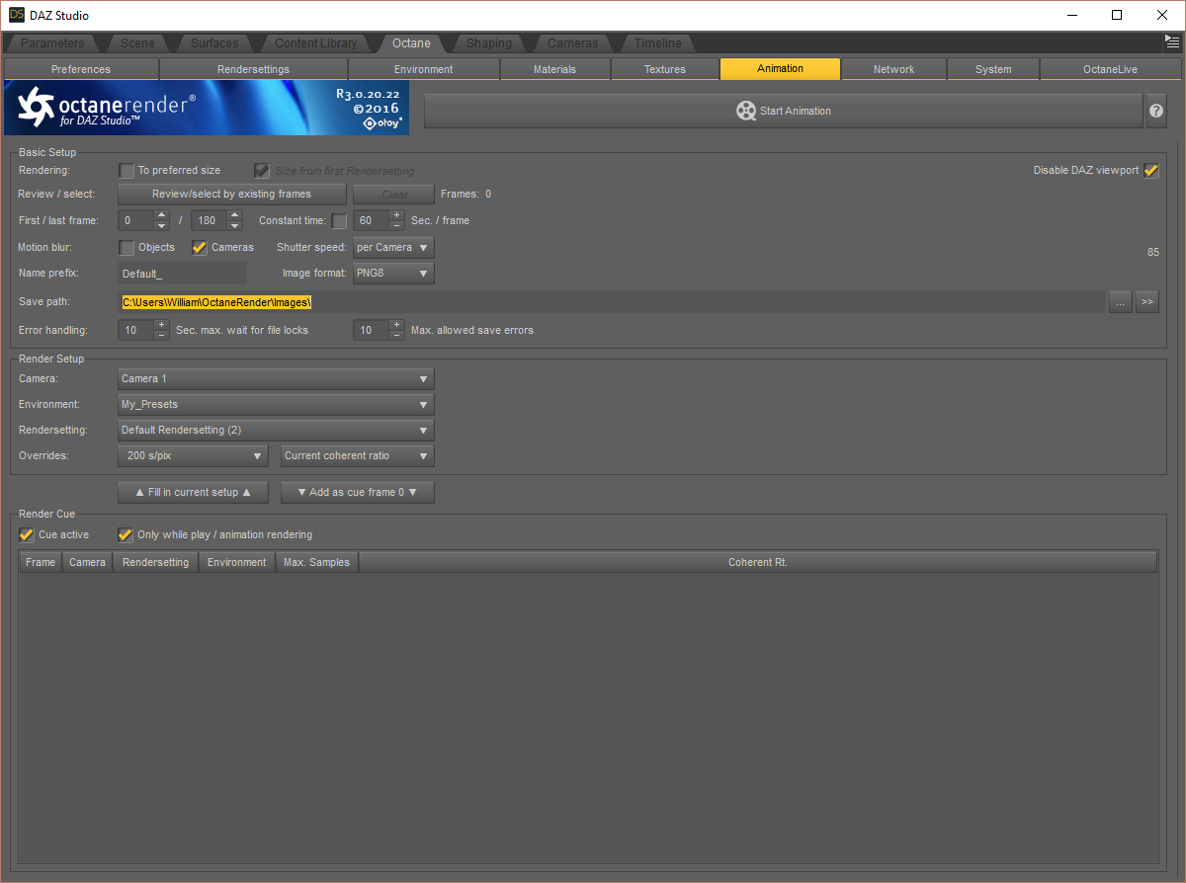The height and width of the screenshot is (883, 1186).
Task: Open the System tab
Action: coord(993,69)
